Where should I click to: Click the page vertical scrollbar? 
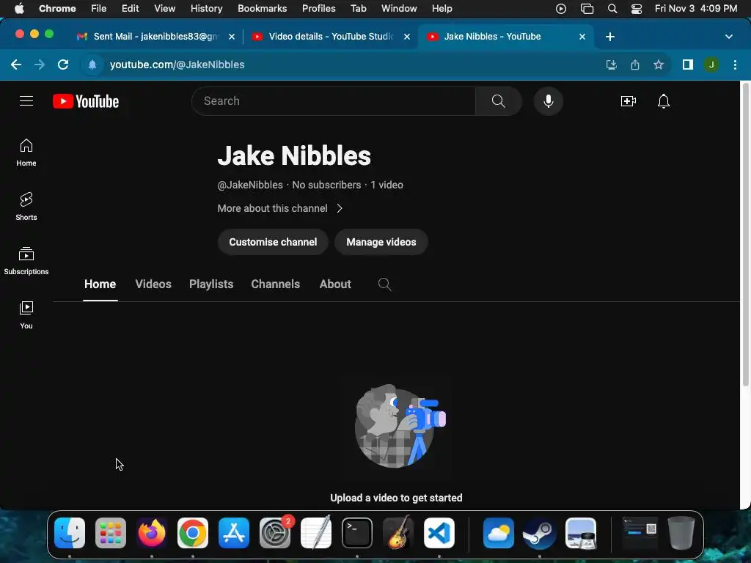pos(745,235)
